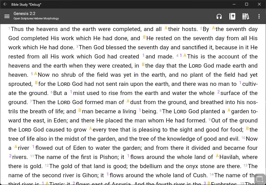
Task: Open footnote A before 'every tree that is pleasing'
Action: coord(91,129)
